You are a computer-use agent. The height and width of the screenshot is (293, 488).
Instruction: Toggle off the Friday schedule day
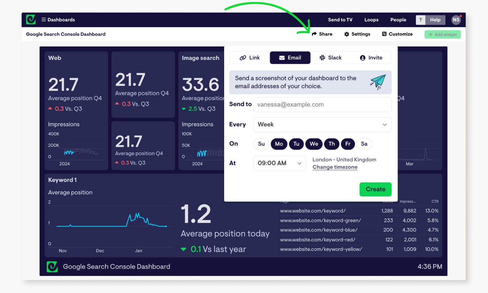coord(348,144)
